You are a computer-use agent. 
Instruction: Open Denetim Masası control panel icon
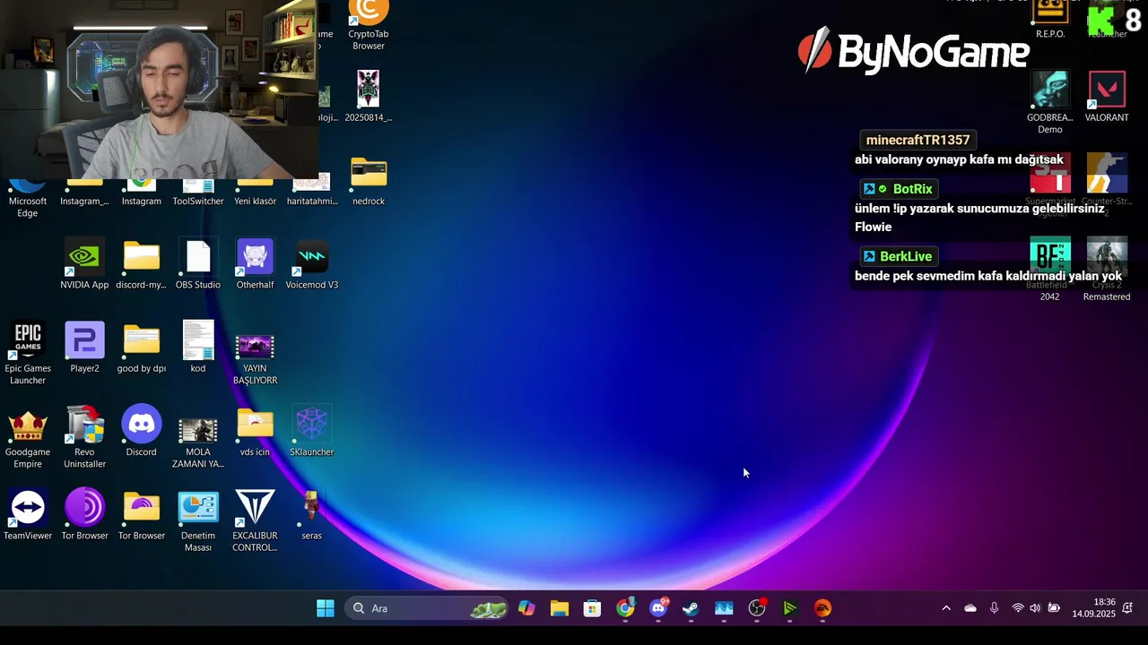[198, 520]
